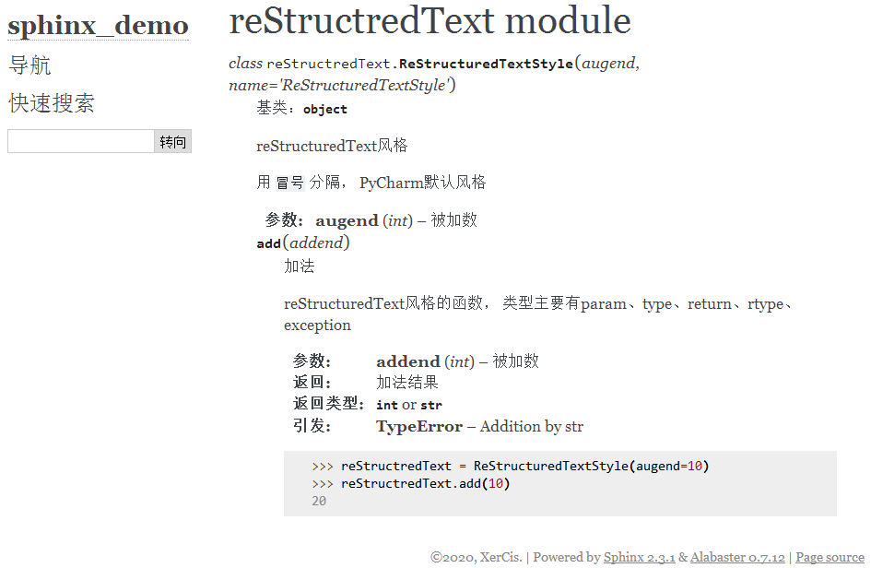Open the Alabaster 0.7.12 footer link
The height and width of the screenshot is (568, 871).
[x=737, y=557]
